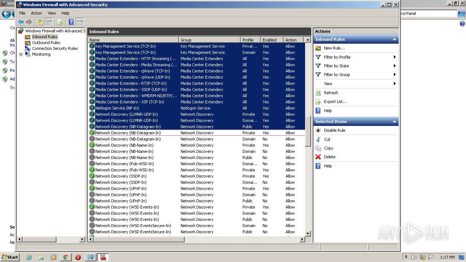Image resolution: width=466 pixels, height=262 pixels.
Task: Open Windows Media Player from taskbar
Action: 54,257
